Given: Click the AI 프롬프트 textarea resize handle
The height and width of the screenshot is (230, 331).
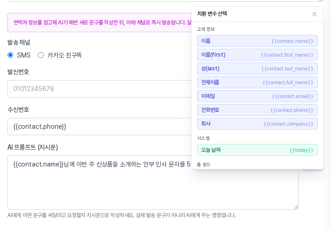Looking at the screenshot, I should click(x=296, y=207).
